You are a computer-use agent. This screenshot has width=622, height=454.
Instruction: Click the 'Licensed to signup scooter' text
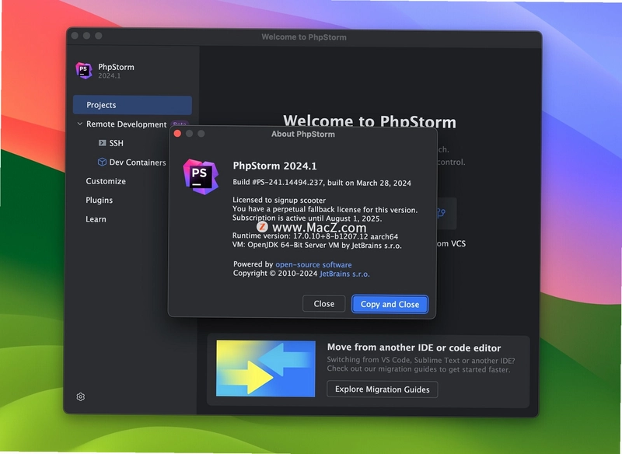[x=279, y=201]
